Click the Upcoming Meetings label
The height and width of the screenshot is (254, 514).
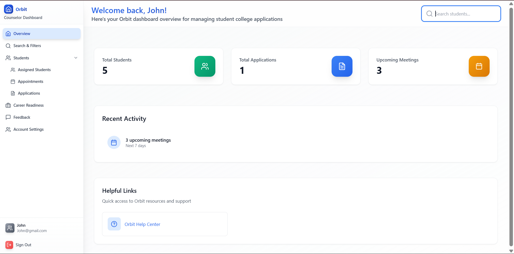click(x=397, y=60)
